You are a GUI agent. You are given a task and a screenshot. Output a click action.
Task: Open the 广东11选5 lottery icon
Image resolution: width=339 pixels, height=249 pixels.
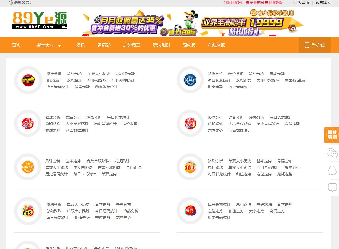click(28, 211)
